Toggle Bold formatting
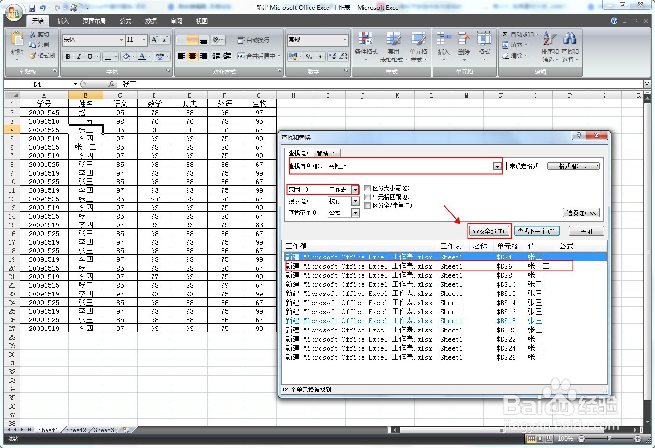Image resolution: width=655 pixels, height=448 pixels. coord(68,57)
